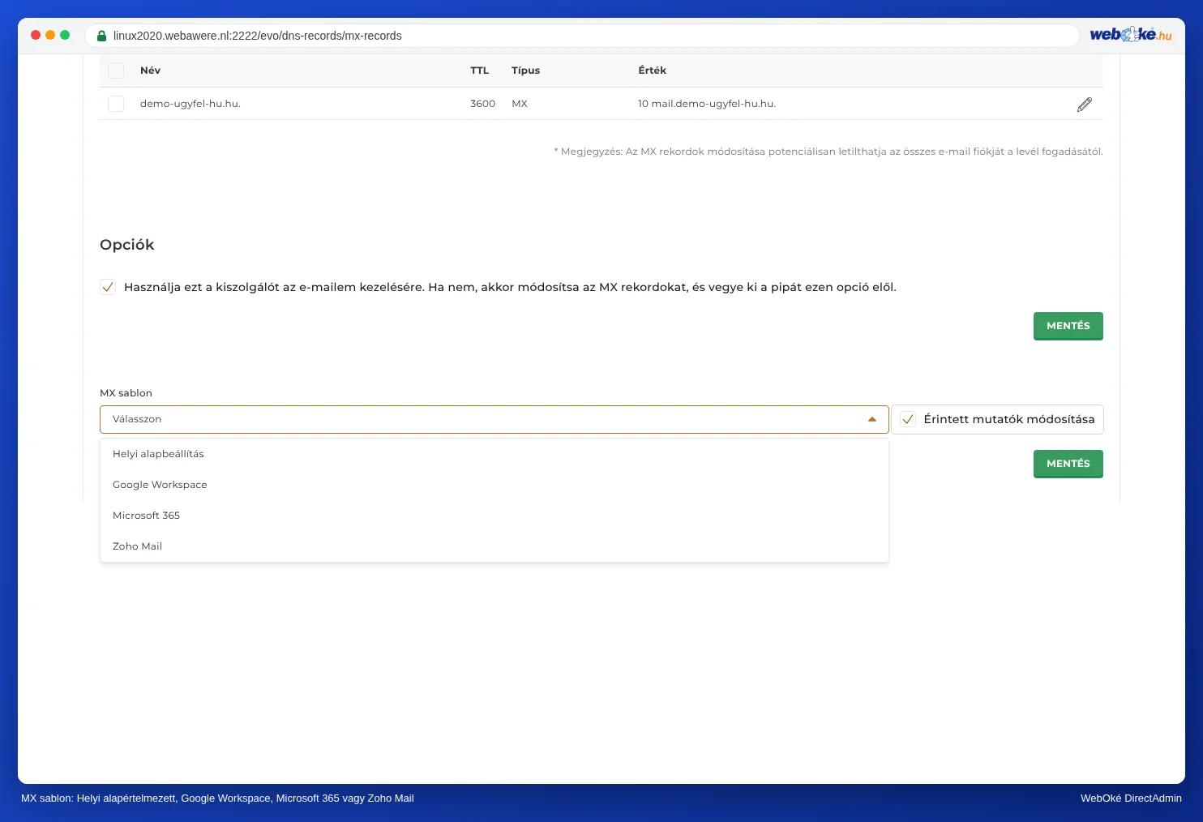Screen dimensions: 1203x822
Task: Open the WebOké.hu logo
Action: pyautogui.click(x=1131, y=34)
